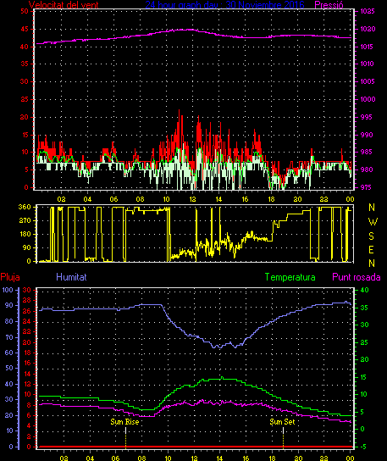Image resolution: width=387 pixels, height=461 pixels.
Task: Click the 50 wind speed axis value
Action: (x=25, y=12)
